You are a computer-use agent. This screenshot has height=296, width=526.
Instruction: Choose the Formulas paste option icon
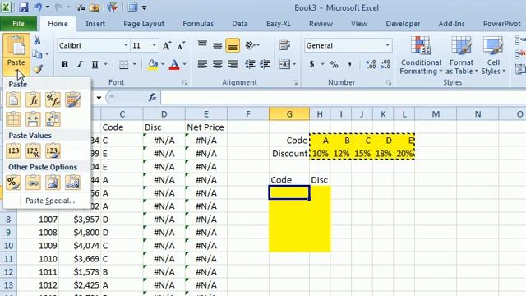click(x=33, y=99)
